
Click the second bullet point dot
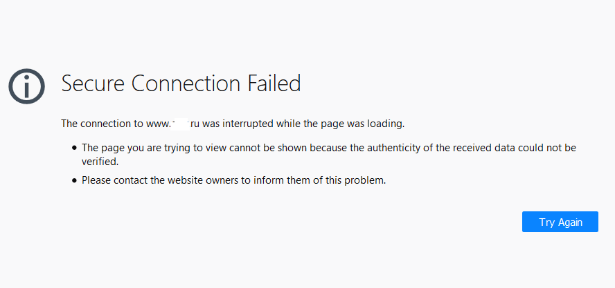coord(73,181)
